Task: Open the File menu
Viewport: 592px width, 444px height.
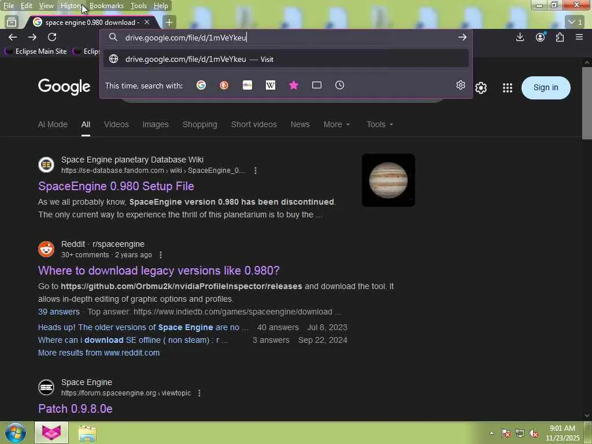Action: [8, 6]
